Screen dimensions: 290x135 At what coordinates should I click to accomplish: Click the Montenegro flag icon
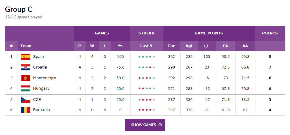click(x=26, y=78)
